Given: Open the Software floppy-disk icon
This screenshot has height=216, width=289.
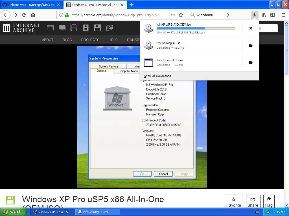Looking at the screenshot, I should click(97, 28).
